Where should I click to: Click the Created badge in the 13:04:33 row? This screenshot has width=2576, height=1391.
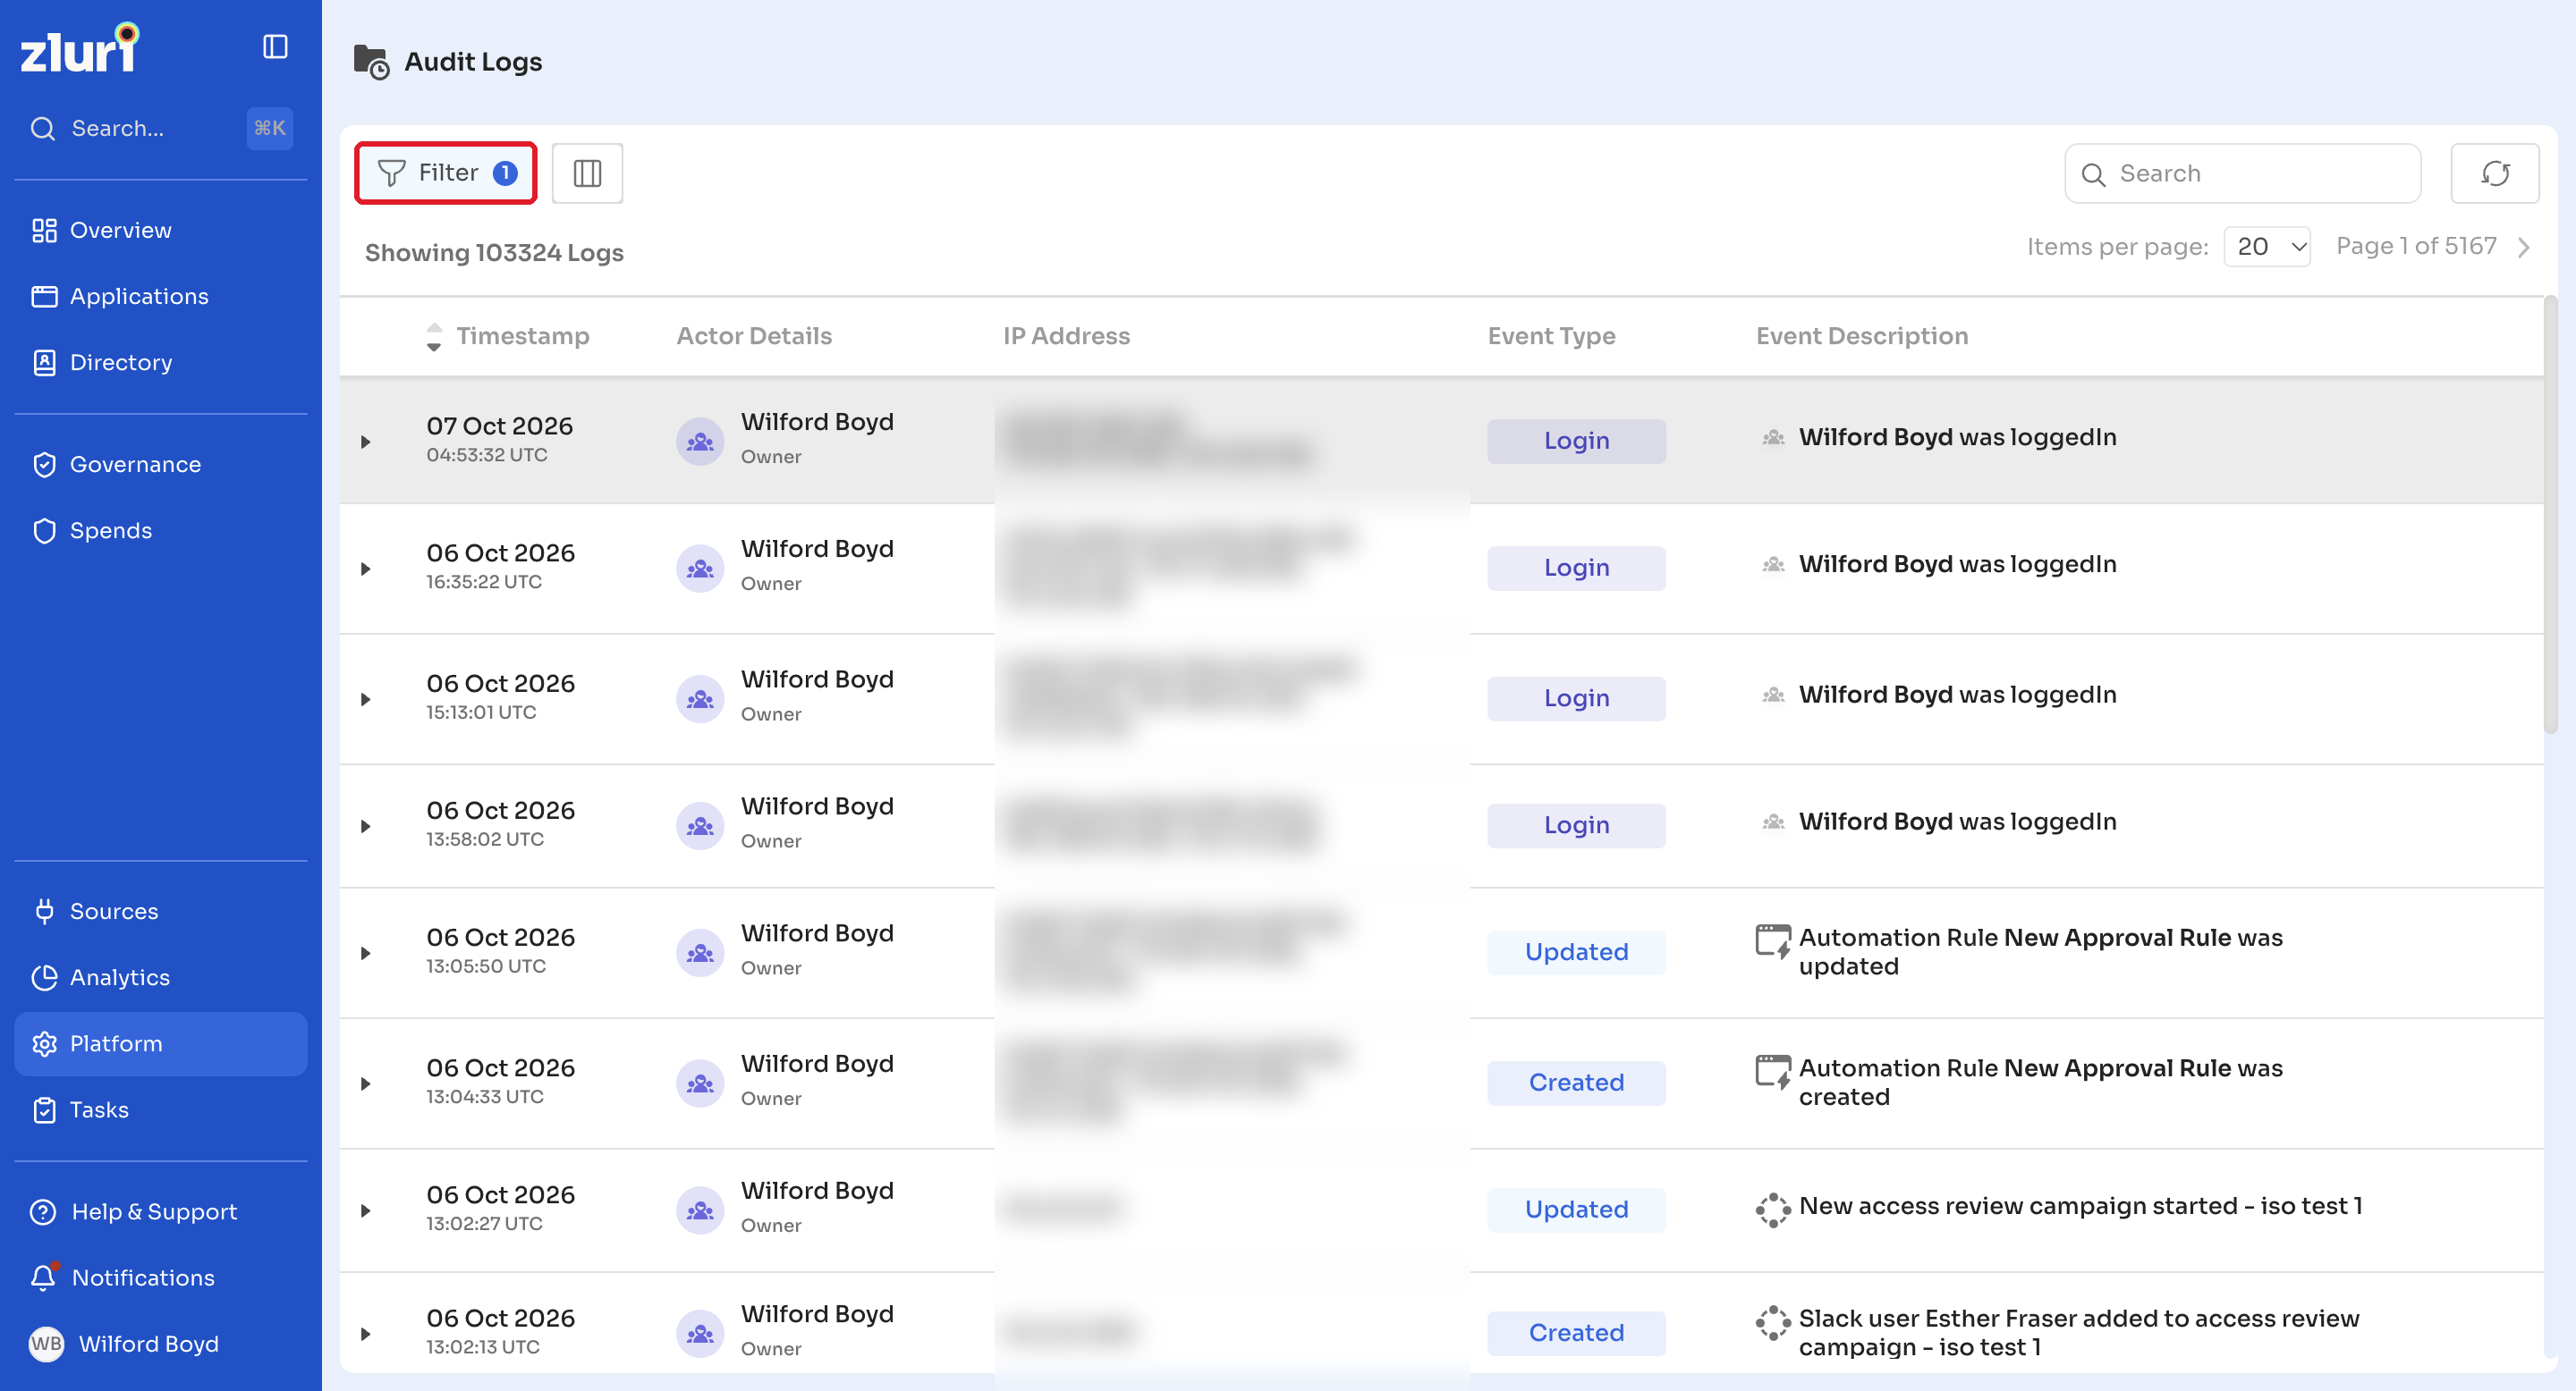(x=1576, y=1083)
